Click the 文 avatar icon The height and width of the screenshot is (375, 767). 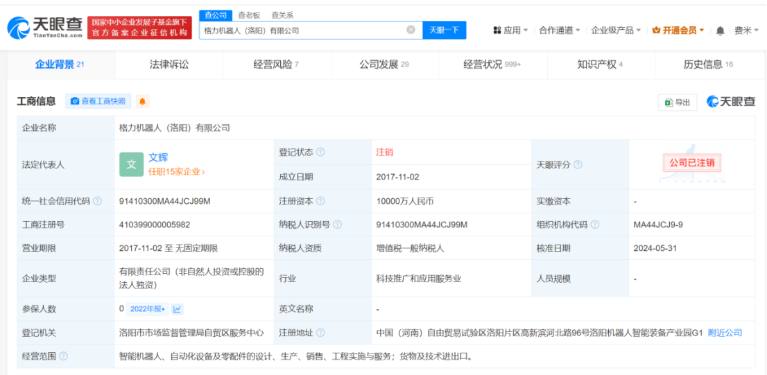click(x=132, y=164)
